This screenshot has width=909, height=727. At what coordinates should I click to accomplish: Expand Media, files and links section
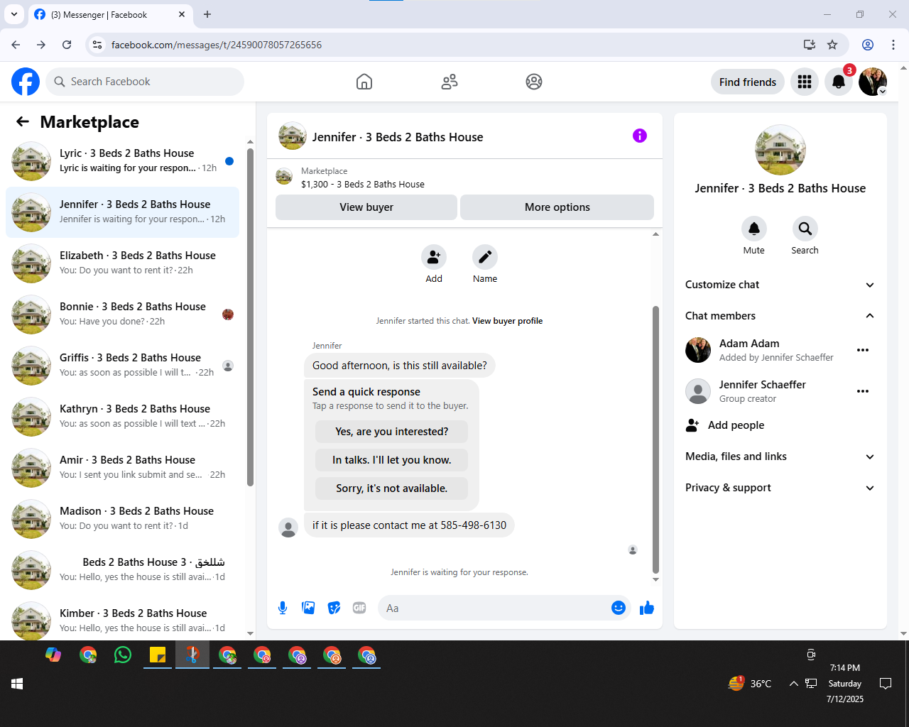(780, 457)
